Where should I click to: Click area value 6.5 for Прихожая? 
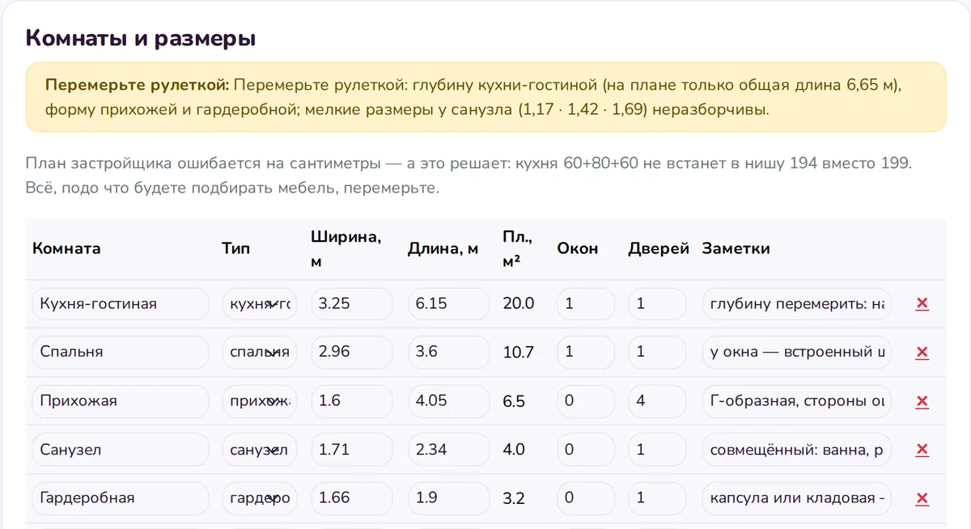click(x=514, y=401)
